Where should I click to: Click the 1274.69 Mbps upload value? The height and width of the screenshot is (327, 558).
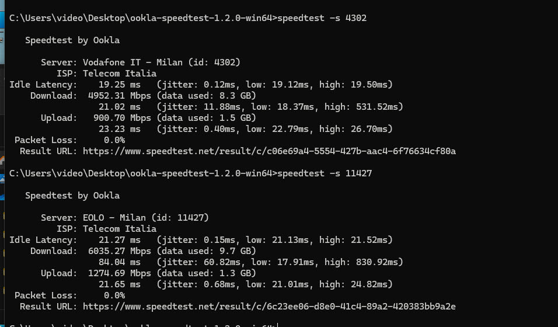tap(119, 273)
